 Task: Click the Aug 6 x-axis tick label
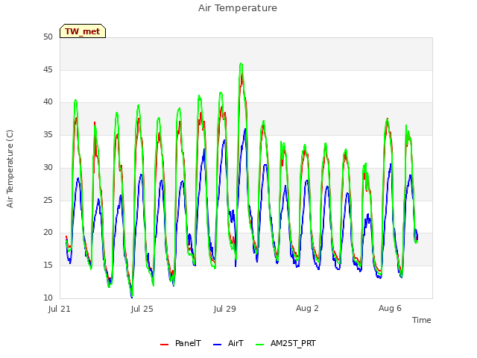[390, 308]
